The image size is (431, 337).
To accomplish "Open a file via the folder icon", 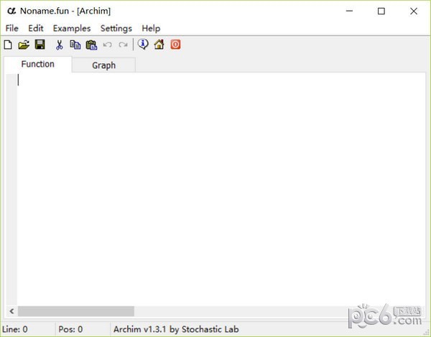I will click(x=24, y=45).
